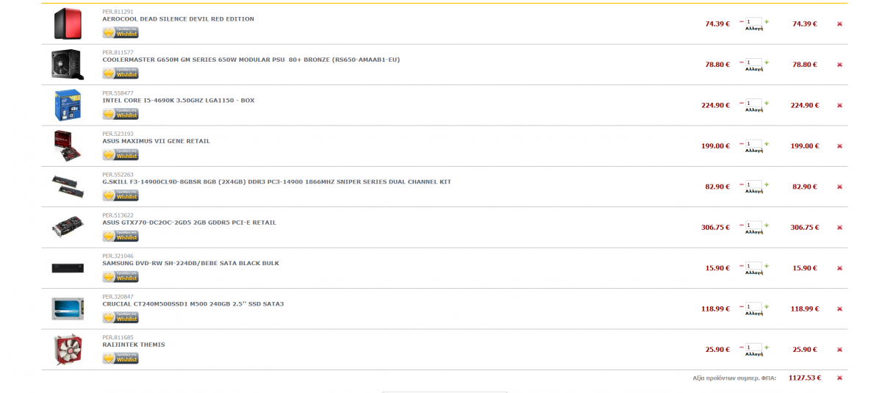The image size is (882, 393).
Task: Open Asus Maximus VII Gene Retail link
Action: 156,141
